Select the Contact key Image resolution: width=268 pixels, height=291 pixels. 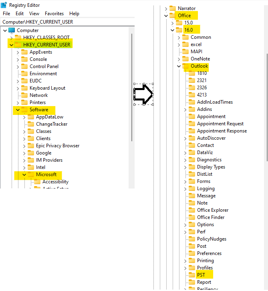[x=206, y=145]
